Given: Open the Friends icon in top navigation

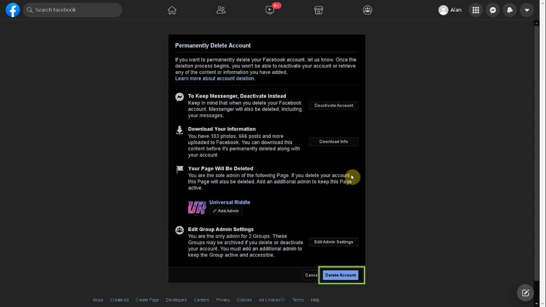Looking at the screenshot, I should coord(221,10).
